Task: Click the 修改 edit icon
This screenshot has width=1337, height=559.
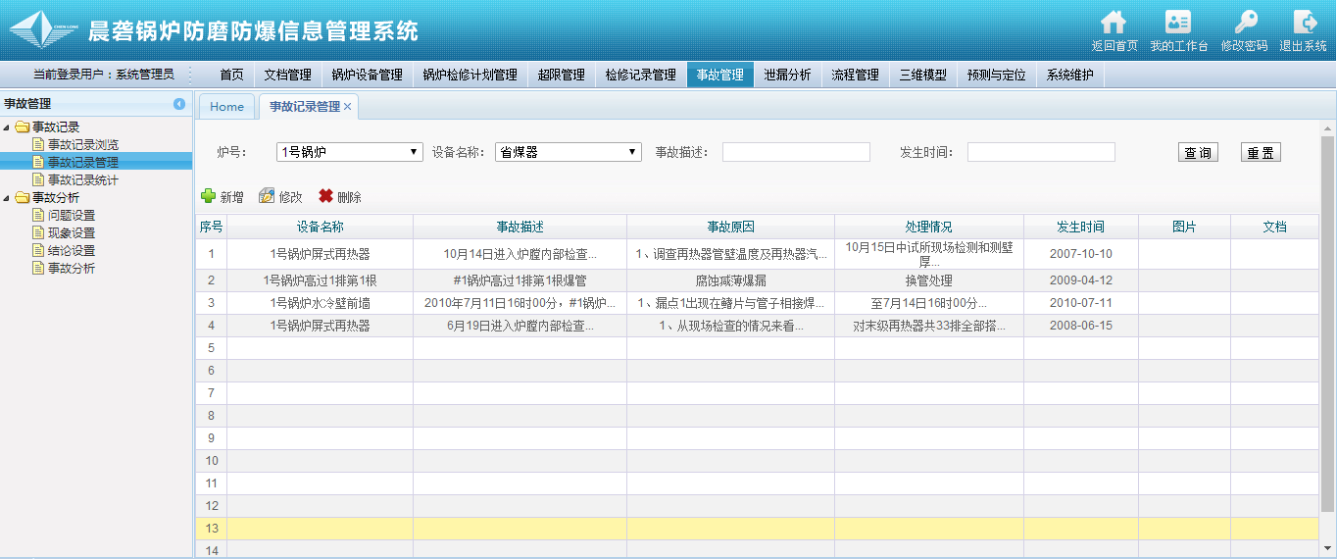Action: (x=267, y=196)
